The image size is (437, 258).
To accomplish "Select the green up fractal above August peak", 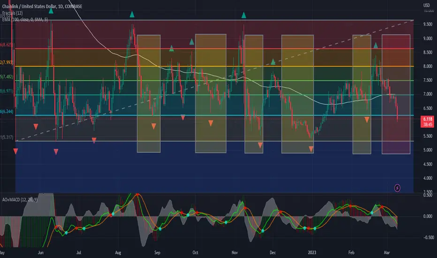I will coord(132,14).
